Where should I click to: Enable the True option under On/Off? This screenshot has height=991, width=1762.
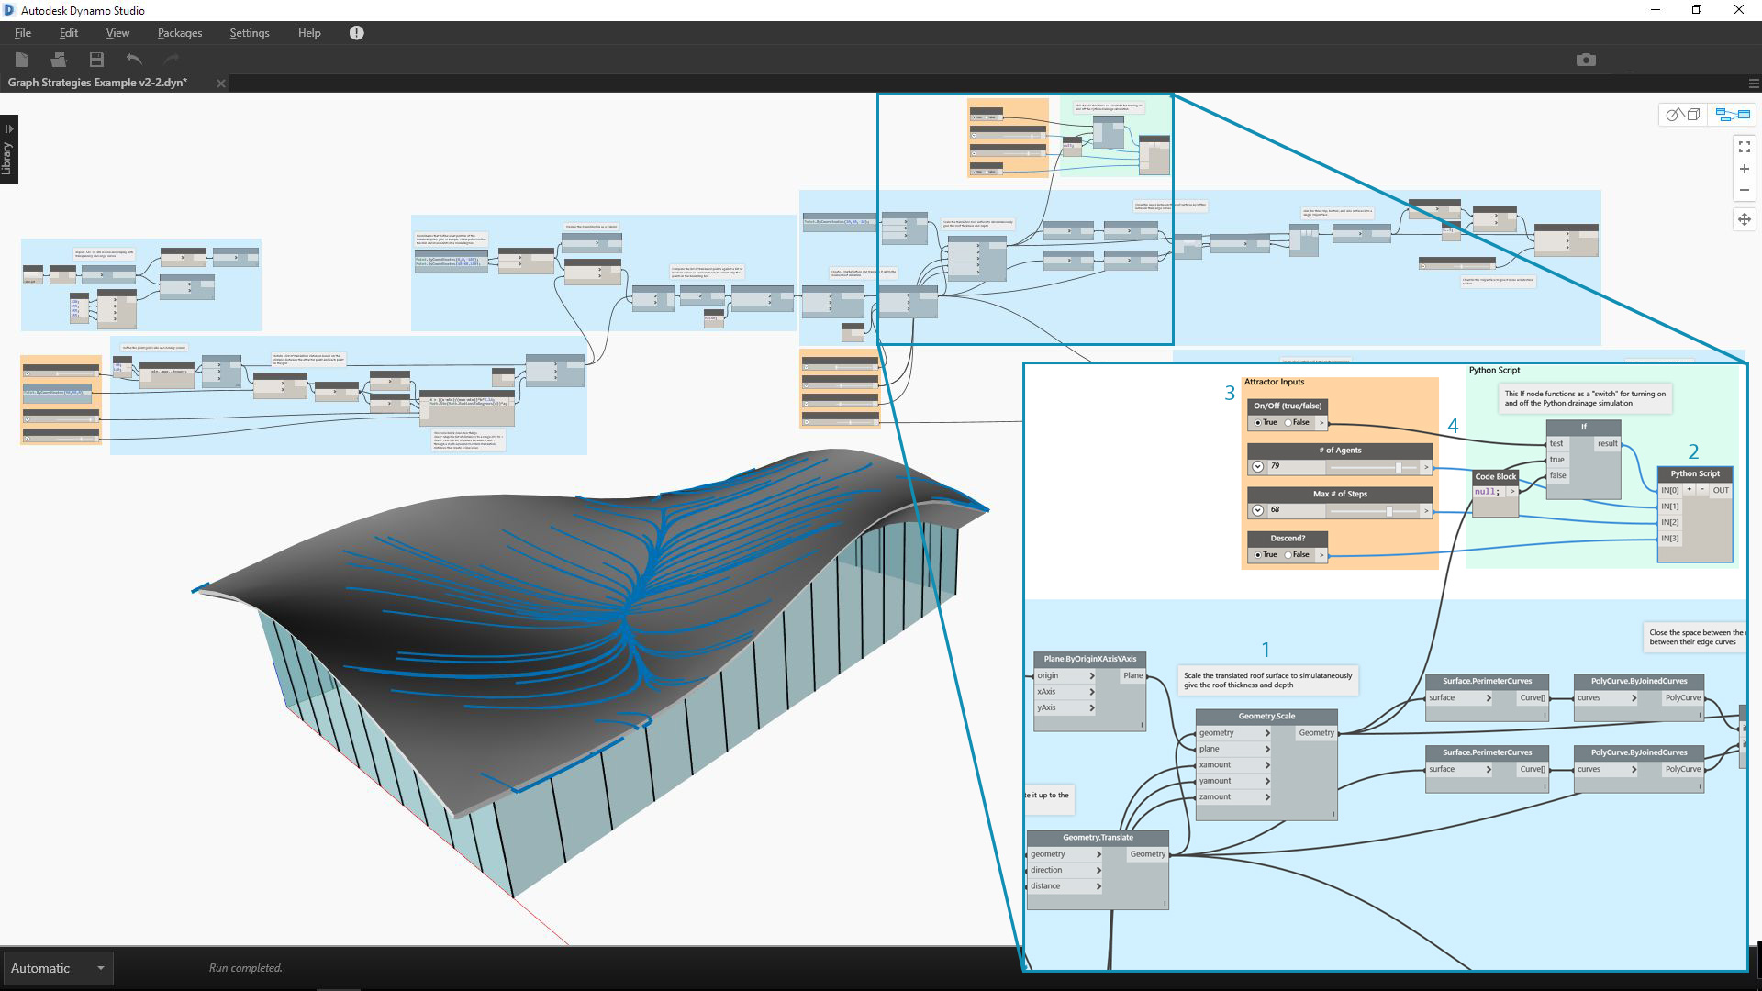pyautogui.click(x=1258, y=422)
